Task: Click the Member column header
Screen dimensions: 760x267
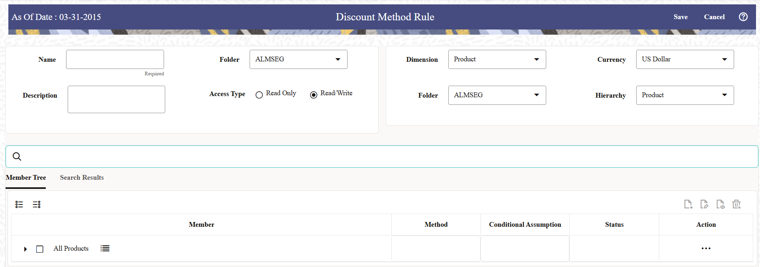Action: point(201,225)
